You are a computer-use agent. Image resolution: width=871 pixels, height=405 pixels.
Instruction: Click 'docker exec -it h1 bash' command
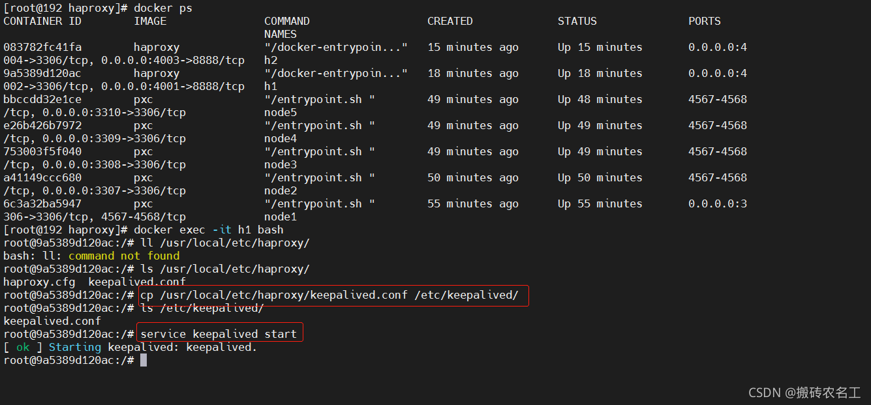click(x=209, y=230)
